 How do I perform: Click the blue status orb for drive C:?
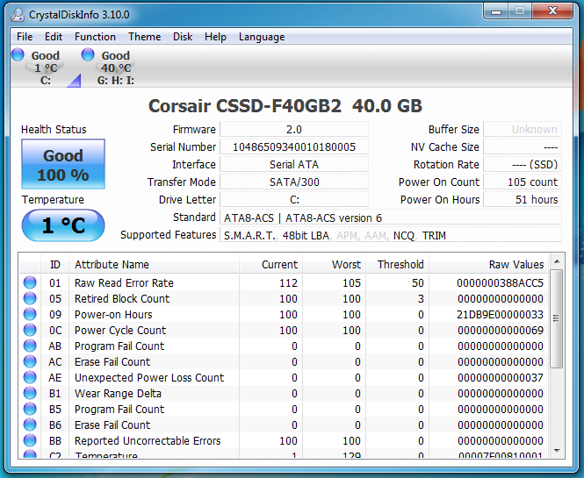coord(18,54)
